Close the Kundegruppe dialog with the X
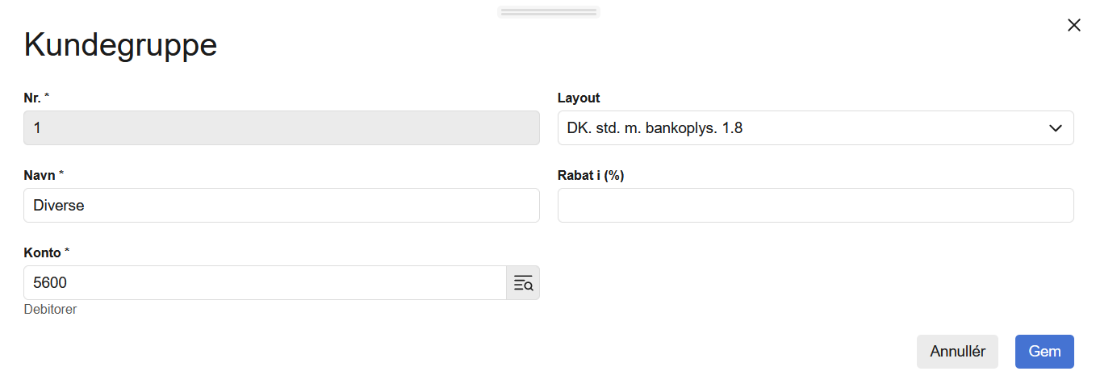1096x392 pixels. 1073,26
